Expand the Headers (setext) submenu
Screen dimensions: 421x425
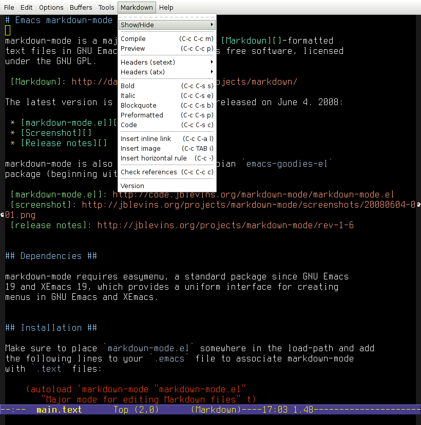tap(167, 63)
